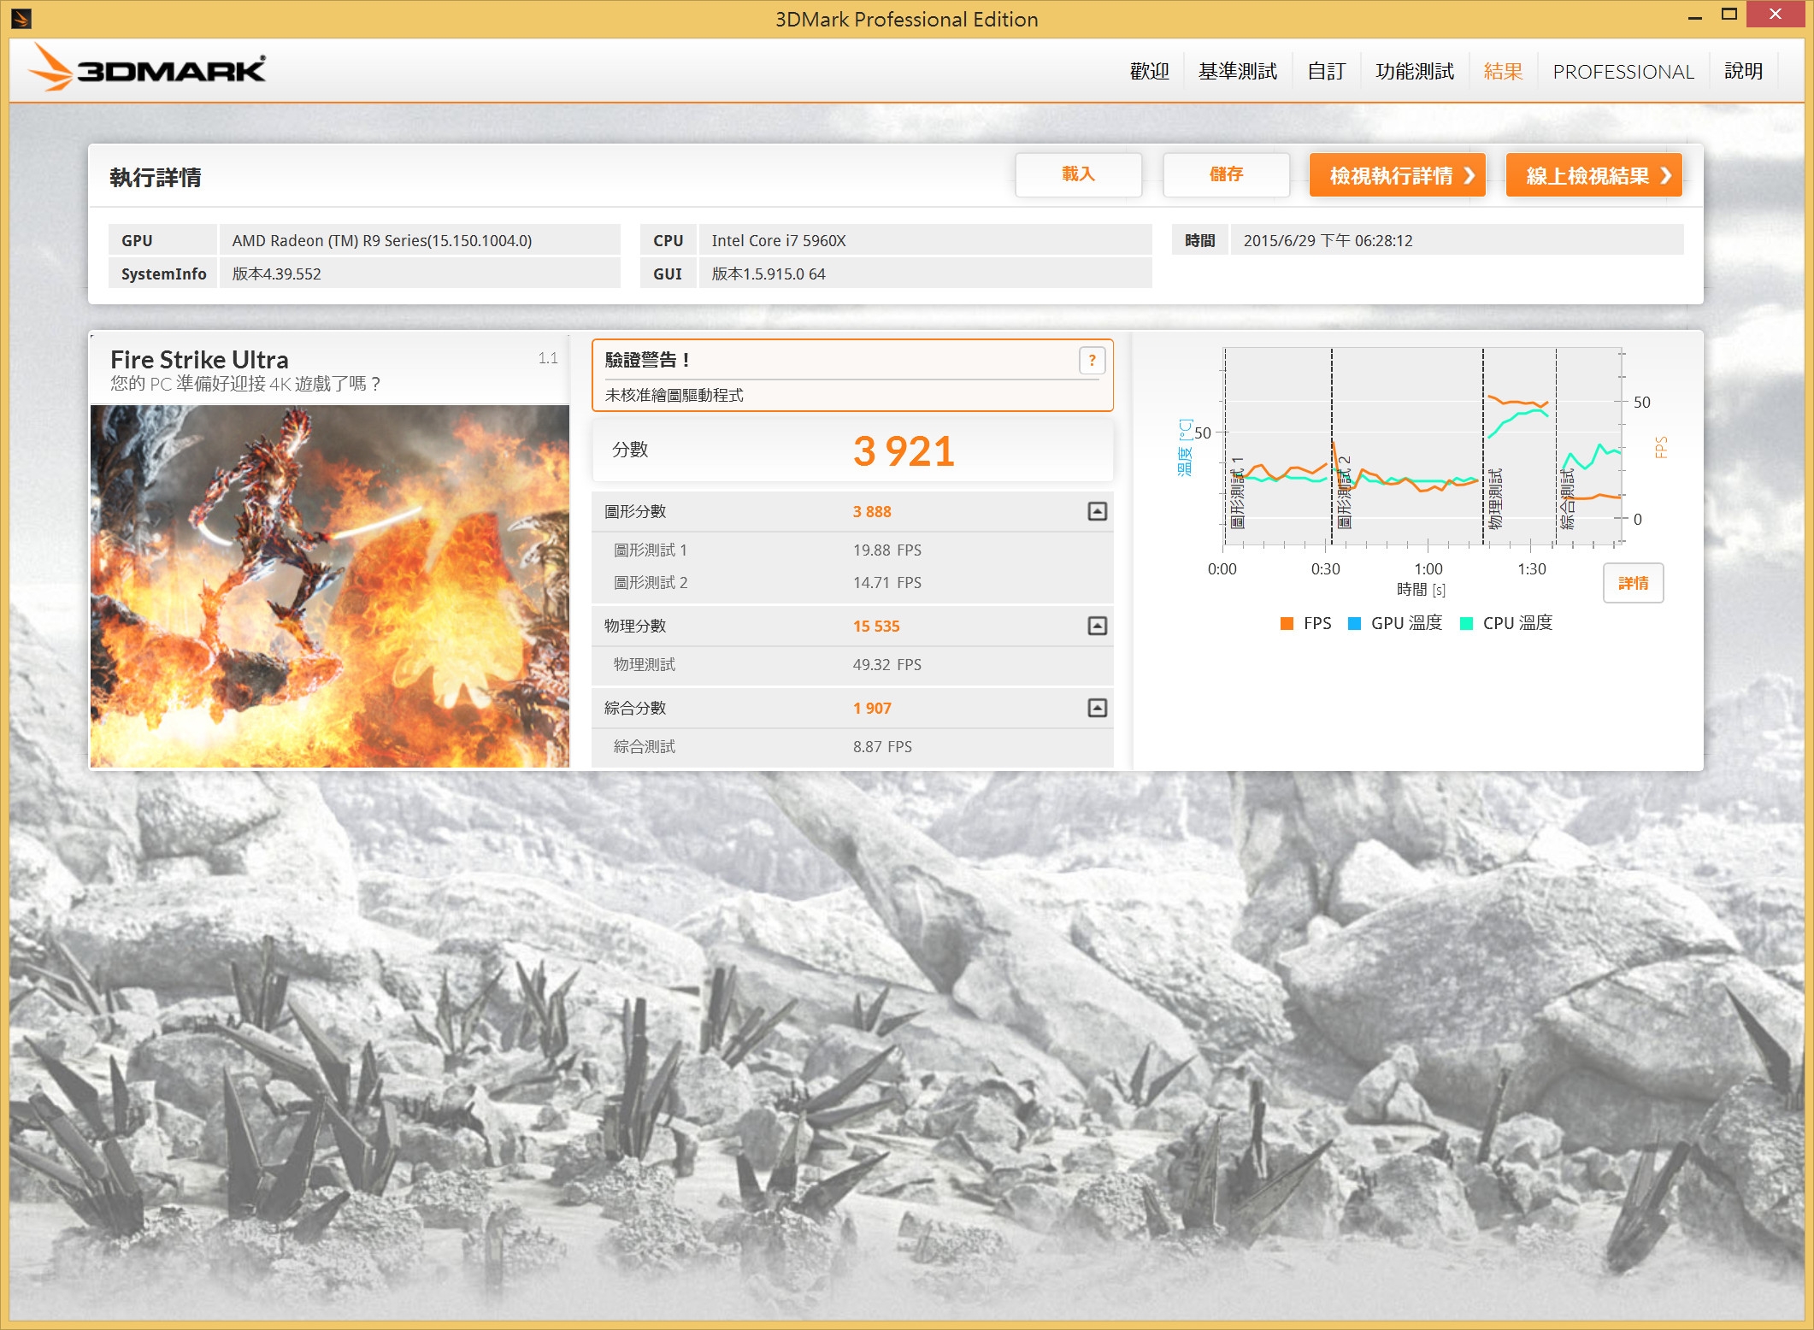Click the 綜合測試 marker in the chart
This screenshot has height=1330, width=1814.
pos(1566,499)
